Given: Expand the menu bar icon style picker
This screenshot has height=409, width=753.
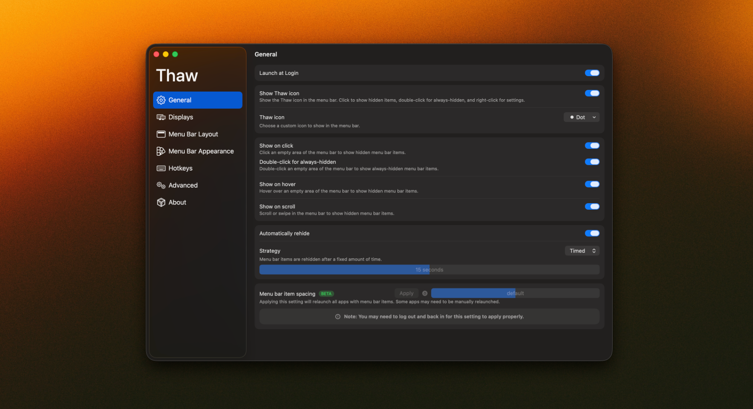Looking at the screenshot, I should click(581, 117).
